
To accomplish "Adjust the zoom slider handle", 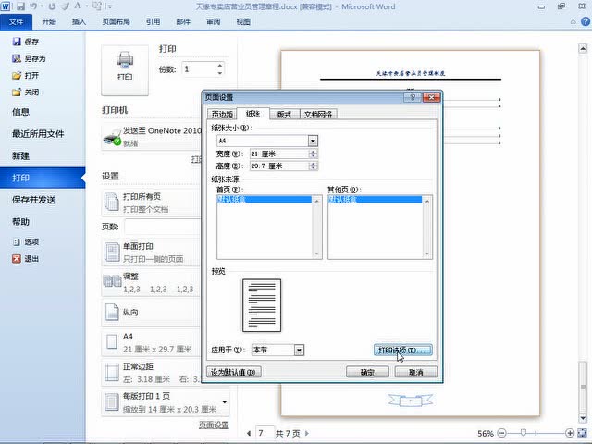I will (524, 433).
